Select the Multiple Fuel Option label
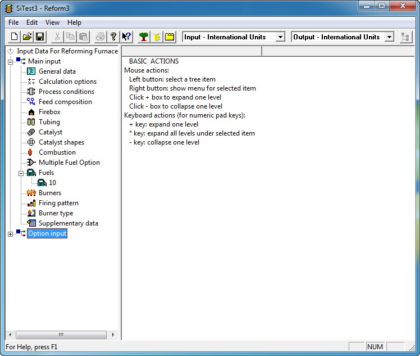The height and width of the screenshot is (356, 420). click(x=70, y=163)
